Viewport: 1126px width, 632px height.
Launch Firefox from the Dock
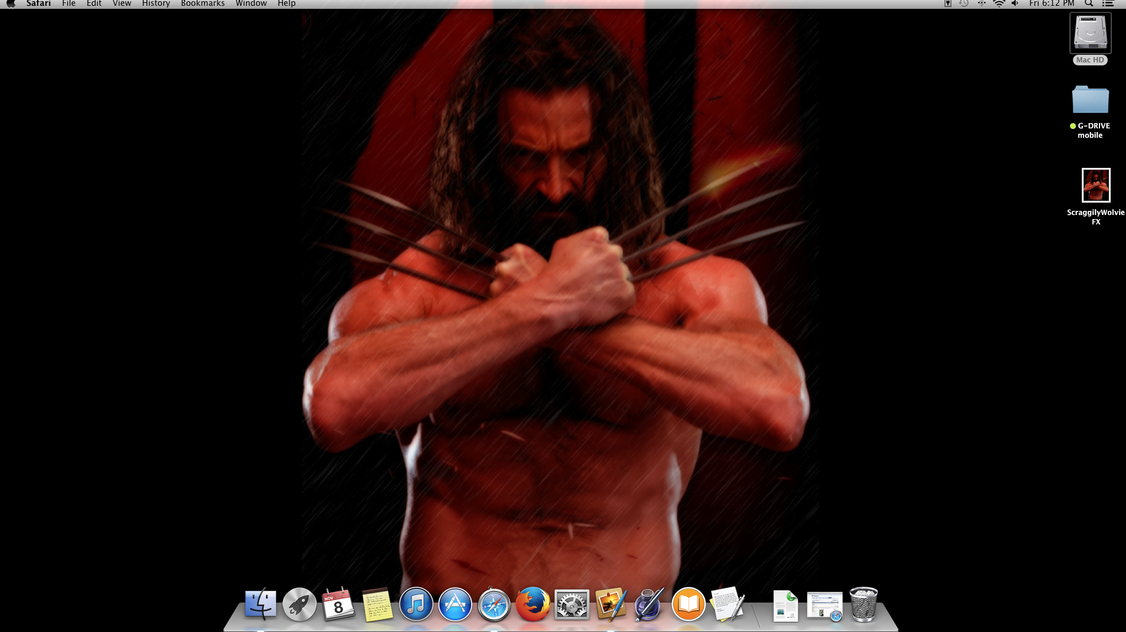(x=533, y=604)
